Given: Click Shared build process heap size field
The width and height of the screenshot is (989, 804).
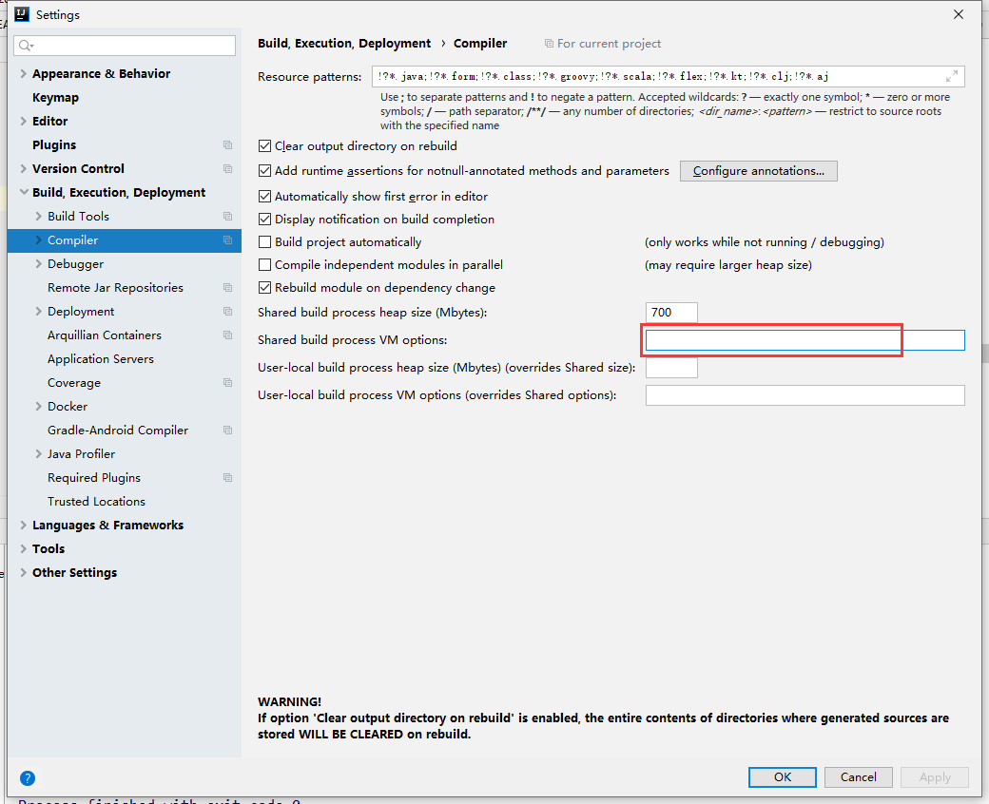Looking at the screenshot, I should (x=670, y=313).
